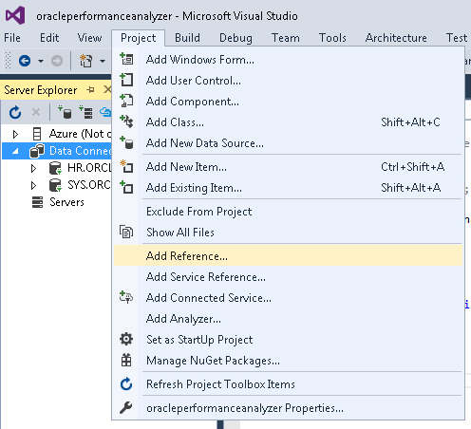
Task: Choose Add User Control menu entry
Action: point(288,81)
